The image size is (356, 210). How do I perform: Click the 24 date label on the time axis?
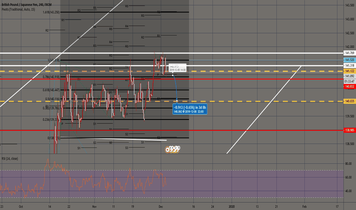coord(212,207)
